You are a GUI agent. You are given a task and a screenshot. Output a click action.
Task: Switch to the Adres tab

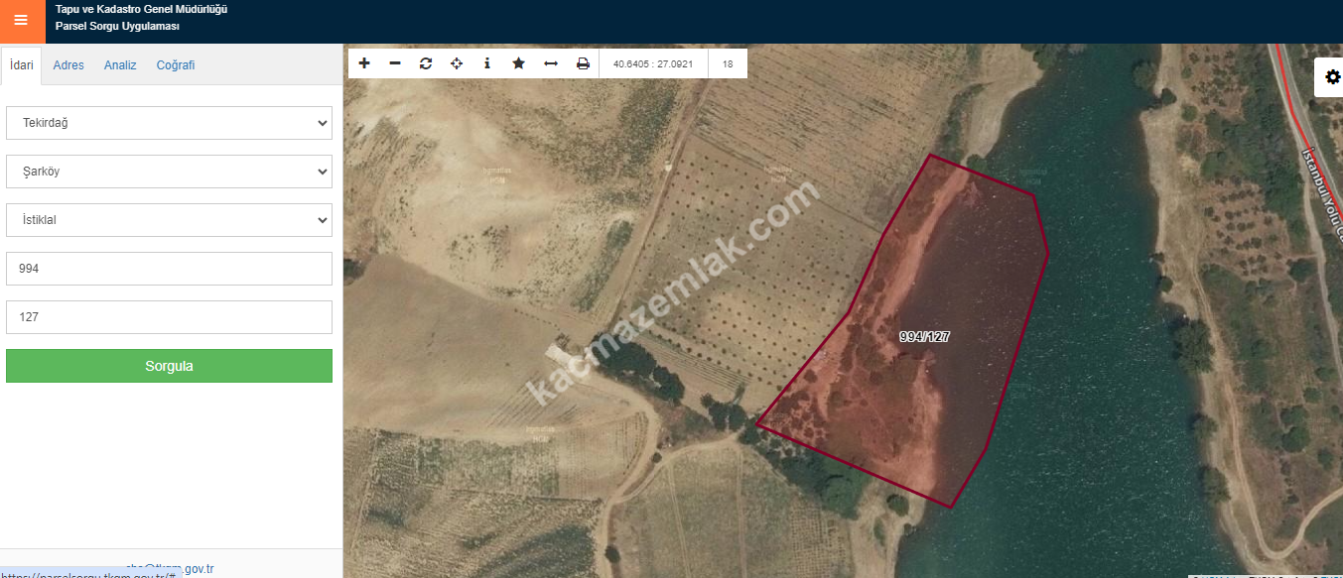pos(68,65)
